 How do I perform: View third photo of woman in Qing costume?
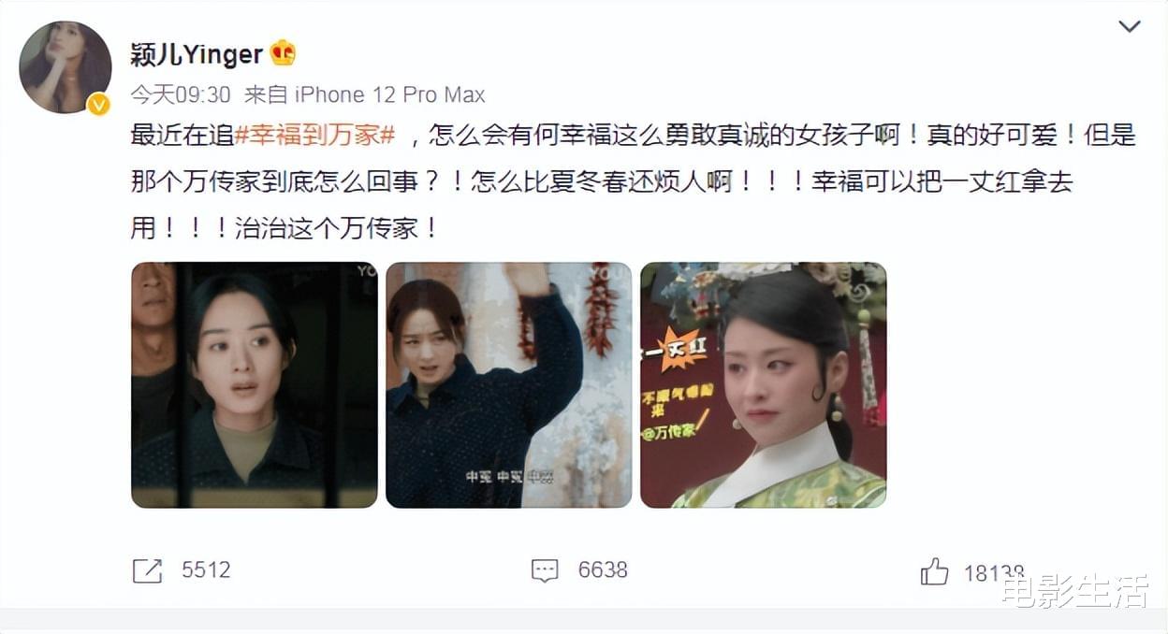763,385
